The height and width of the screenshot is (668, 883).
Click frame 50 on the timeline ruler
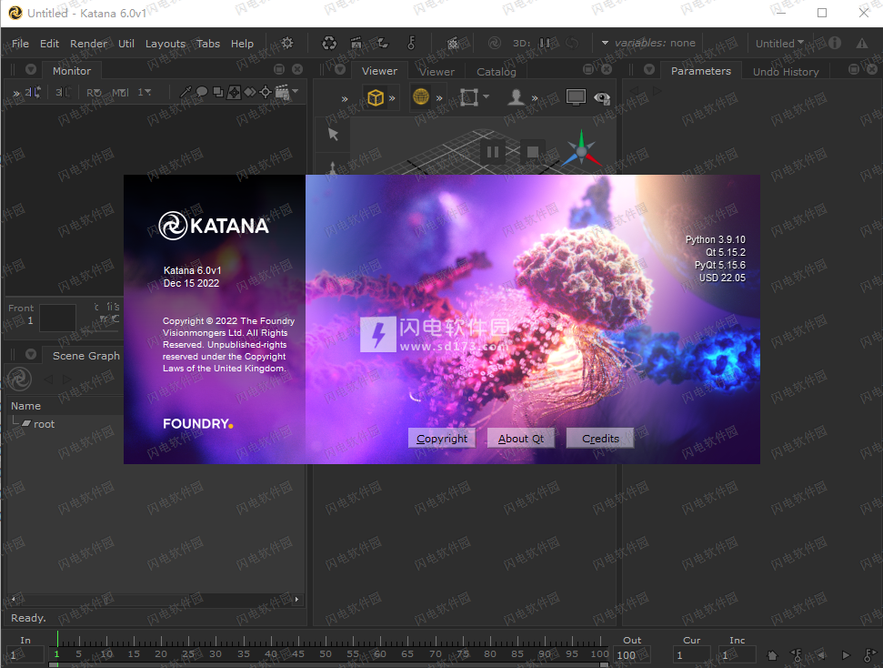[x=326, y=654]
